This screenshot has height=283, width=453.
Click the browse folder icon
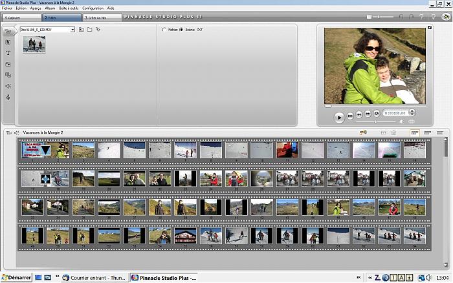tap(90, 30)
